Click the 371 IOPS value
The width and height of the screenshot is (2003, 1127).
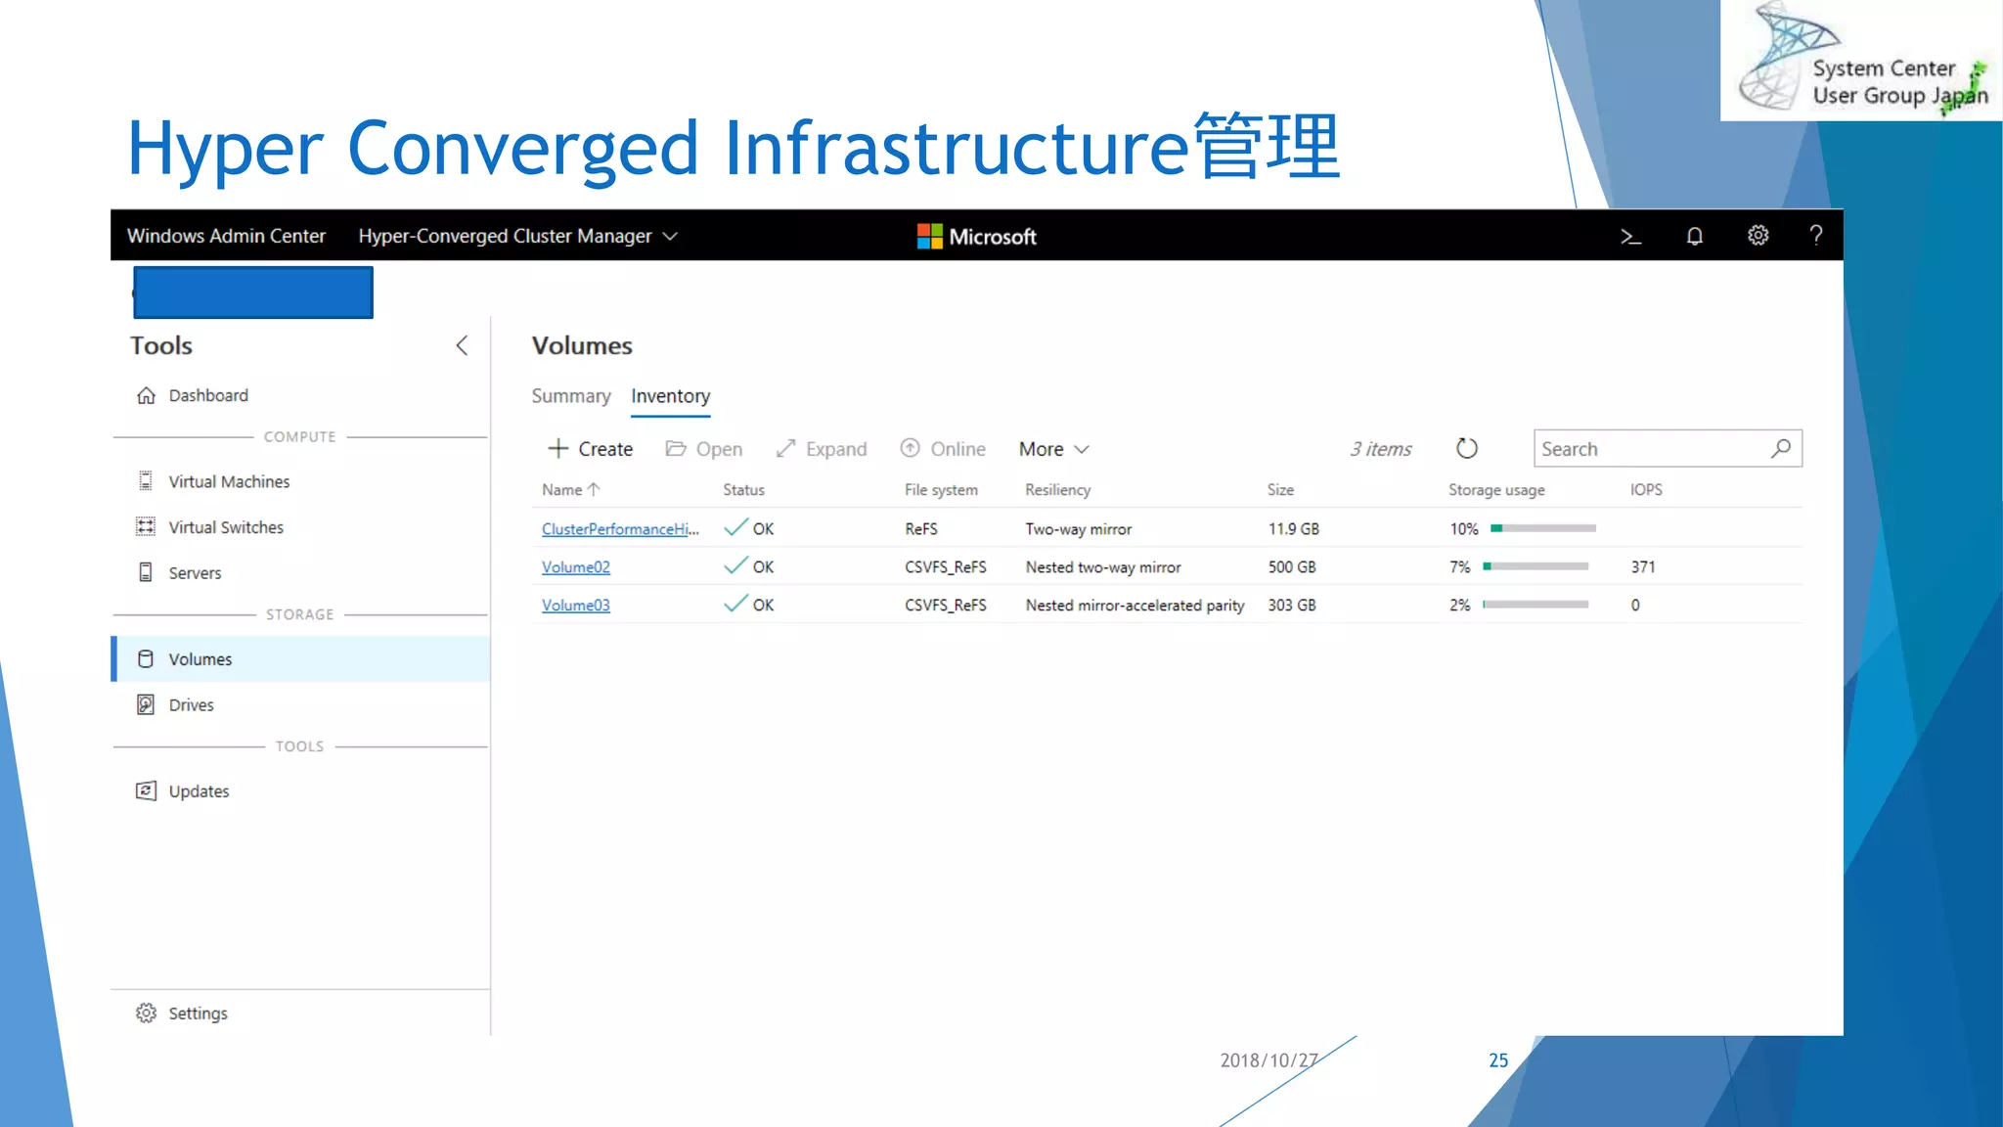point(1643,566)
